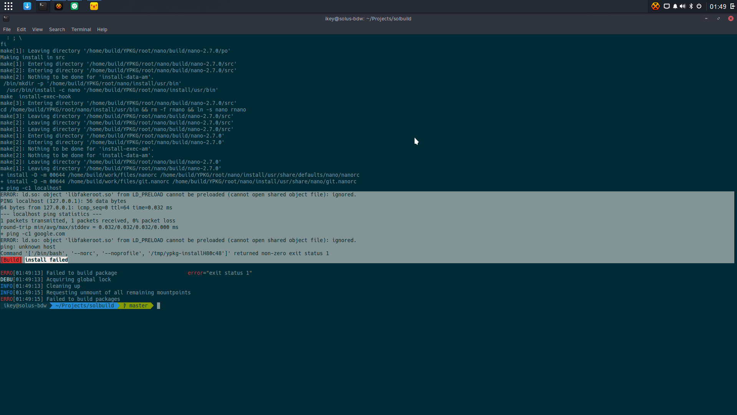Click the terminal window icon in the title bar

(6, 18)
